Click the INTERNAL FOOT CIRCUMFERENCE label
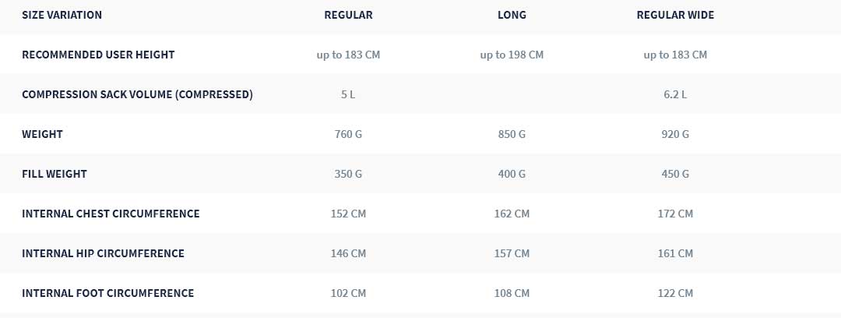Image resolution: width=841 pixels, height=318 pixels. tap(107, 293)
